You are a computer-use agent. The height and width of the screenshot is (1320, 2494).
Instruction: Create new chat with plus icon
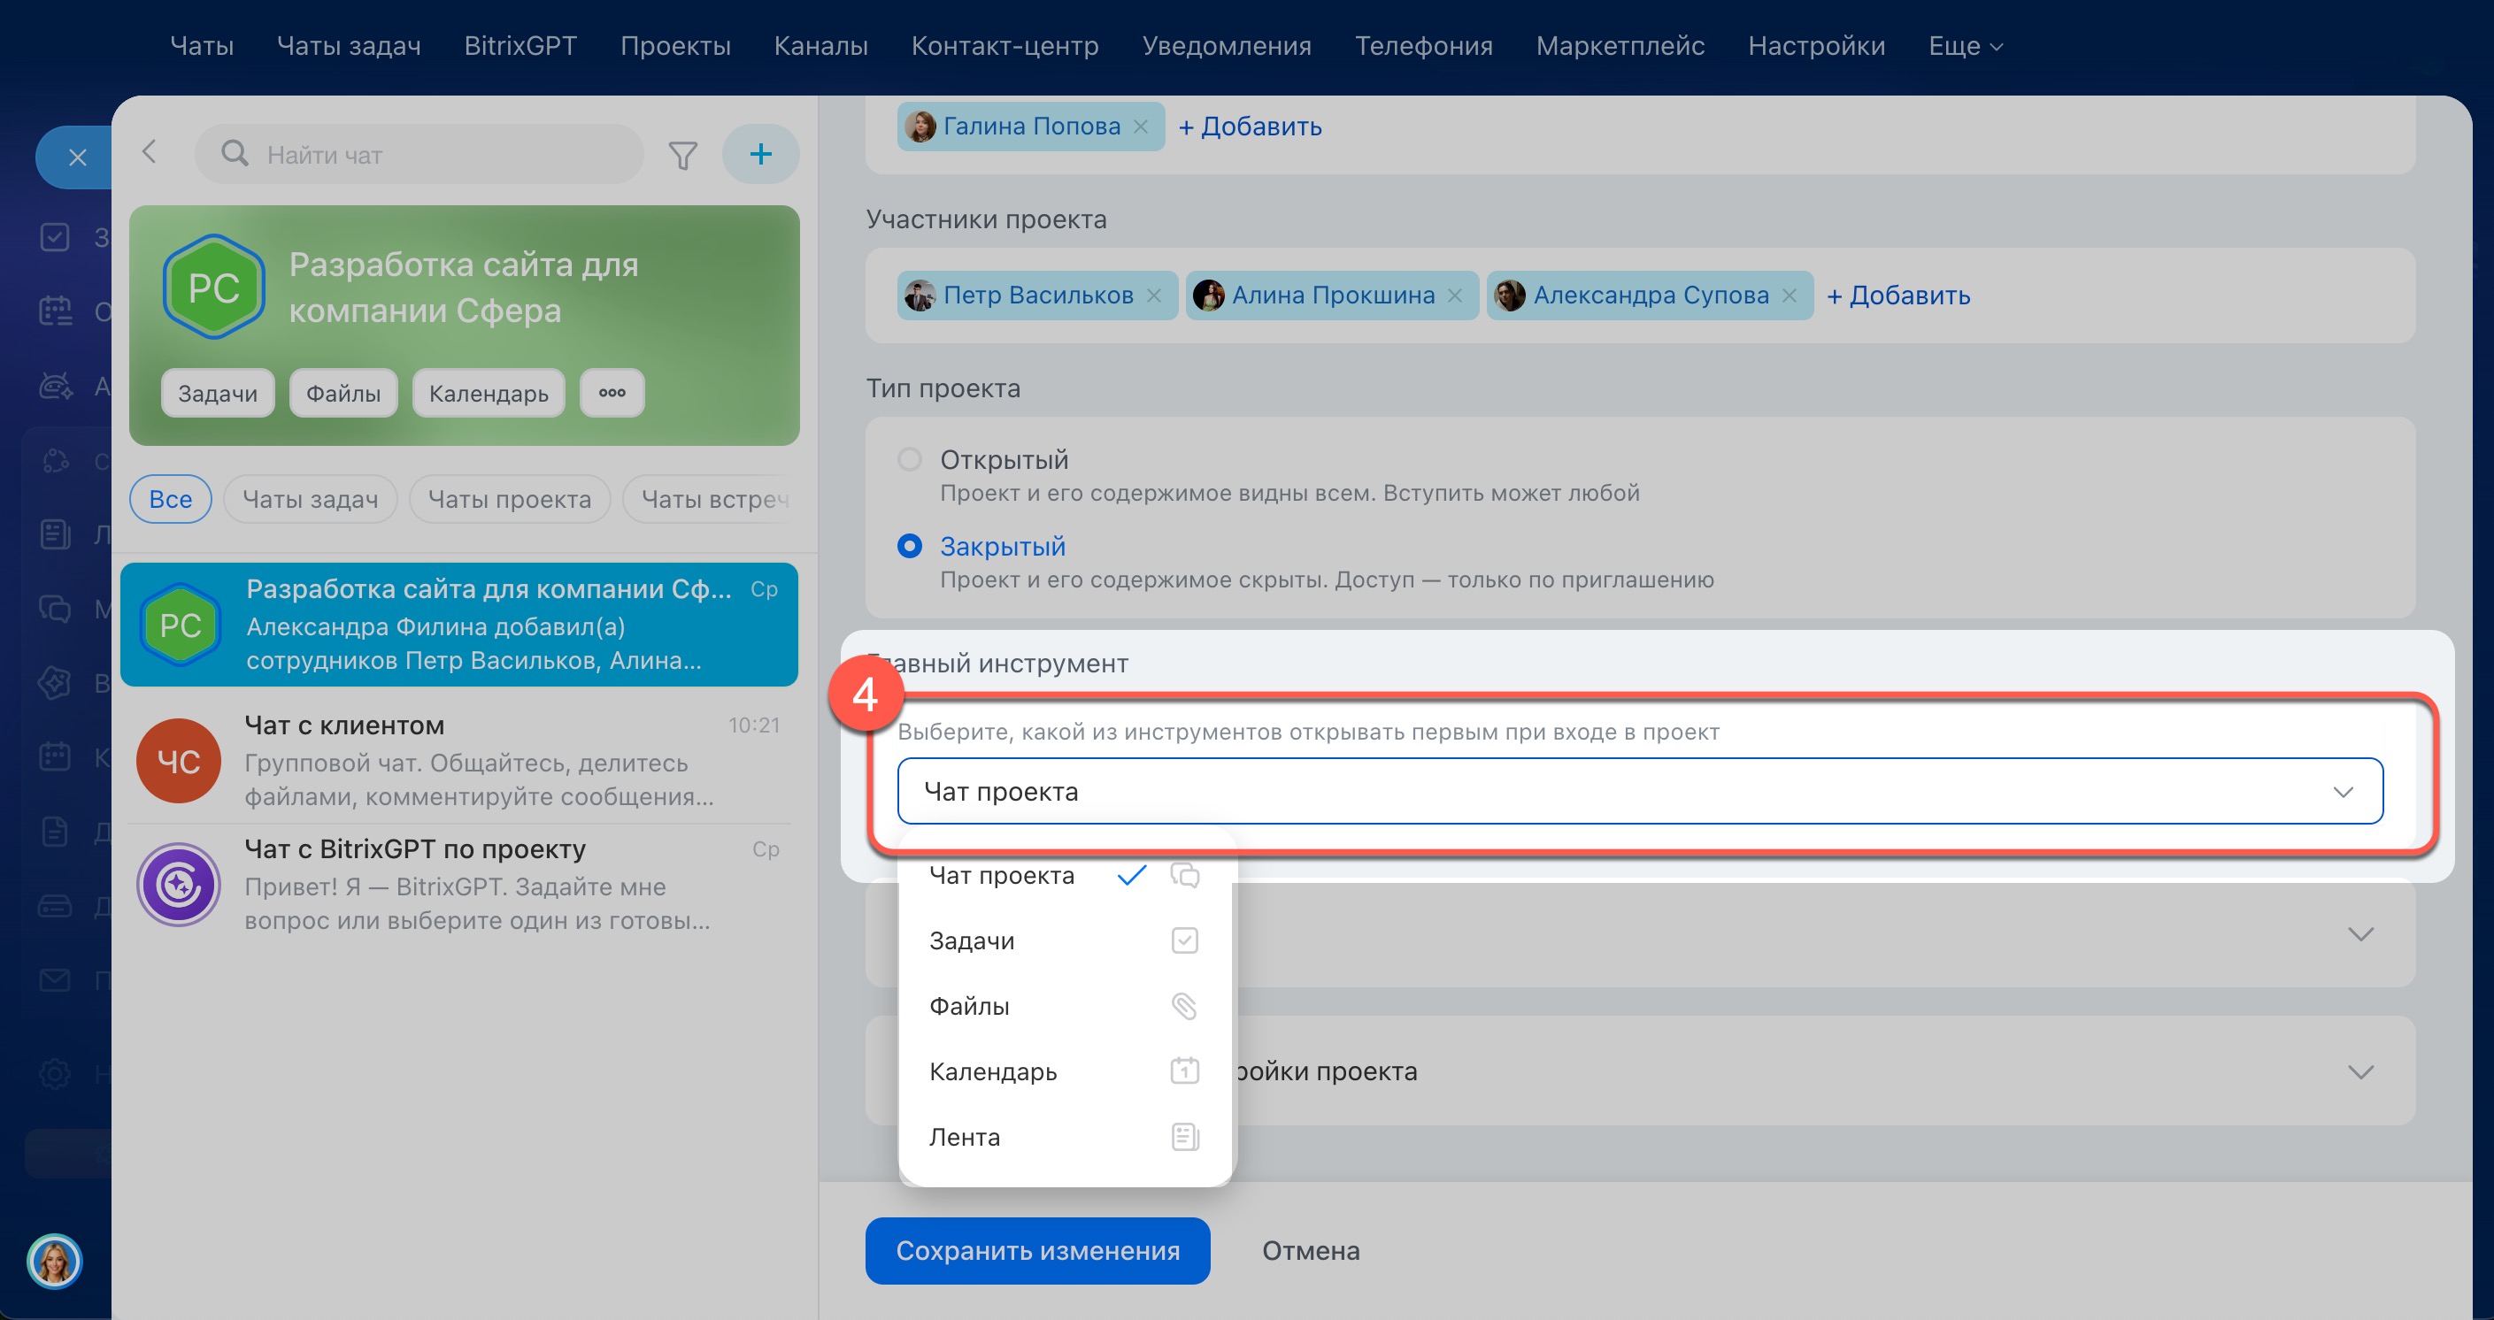coord(761,154)
